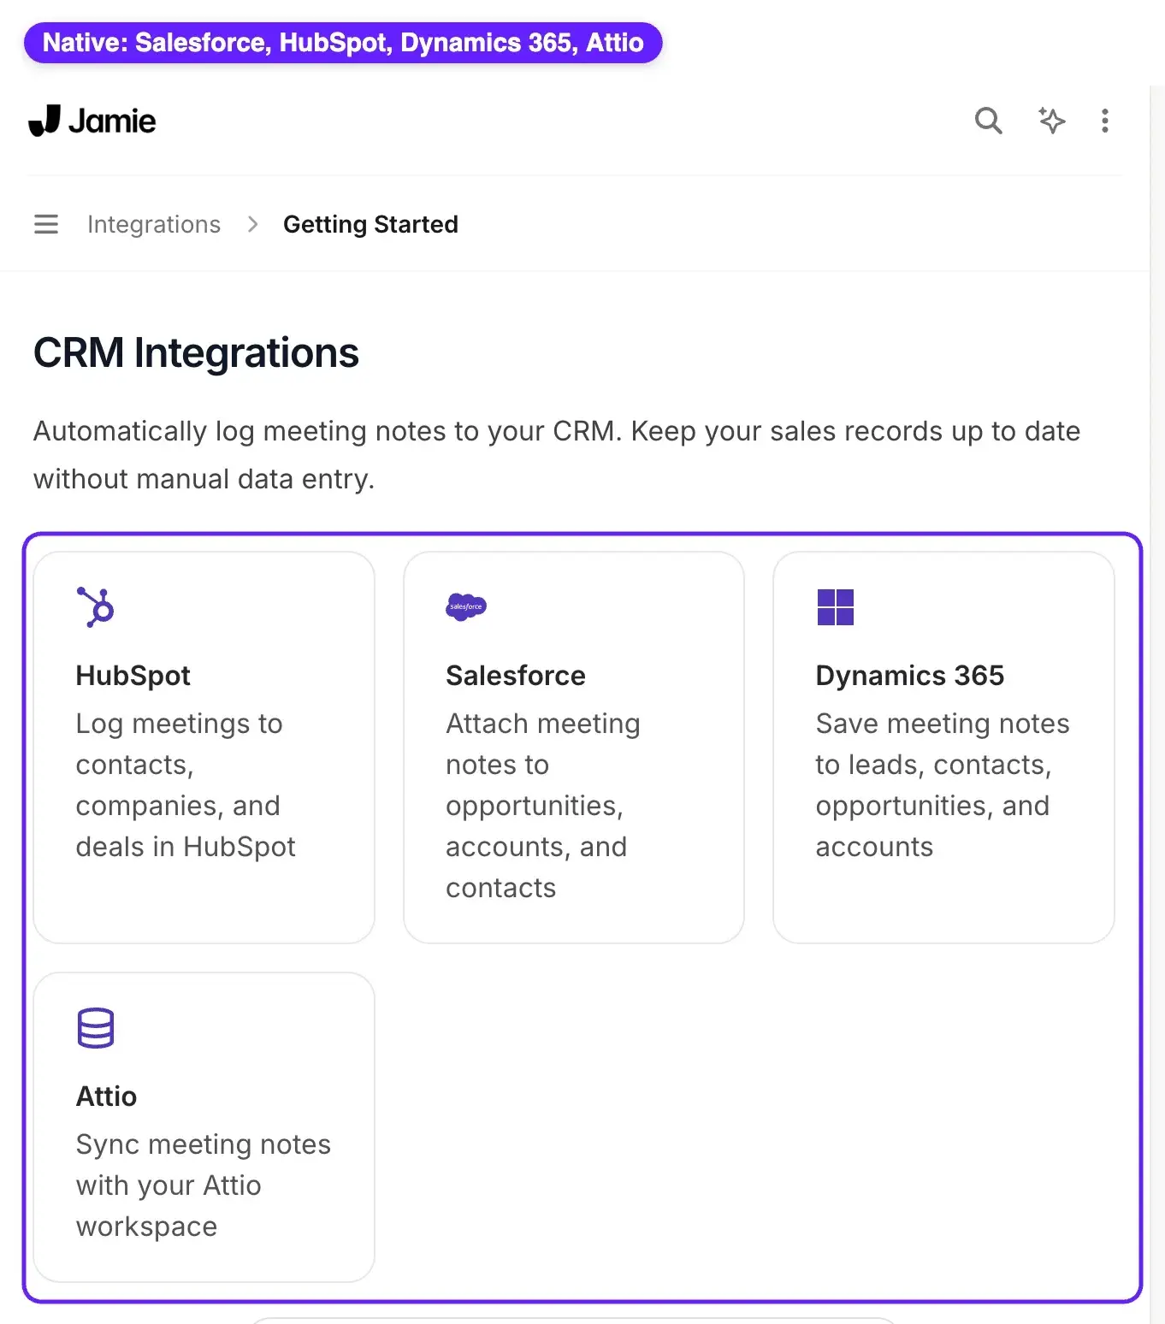Click 'Log meetings to contacts' HubSpot description

tap(186, 785)
